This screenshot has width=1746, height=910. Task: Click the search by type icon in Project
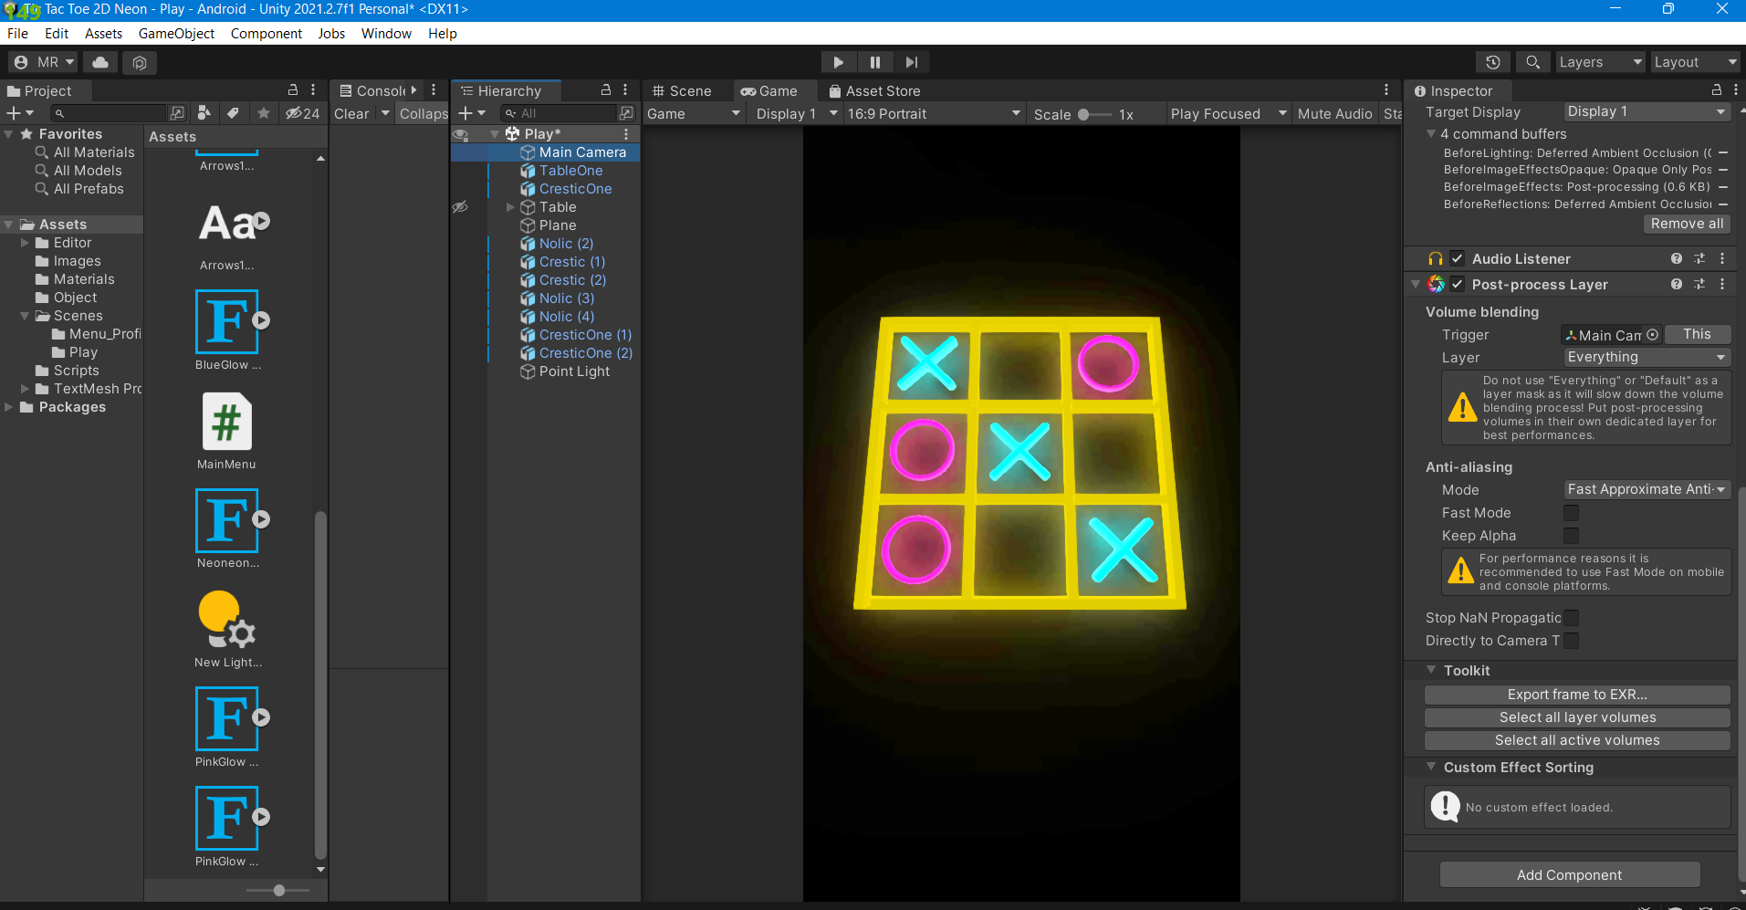pyautogui.click(x=204, y=113)
